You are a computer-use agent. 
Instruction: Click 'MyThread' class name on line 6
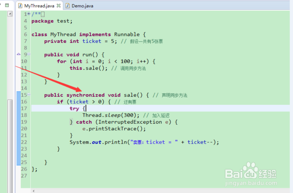pos(63,35)
